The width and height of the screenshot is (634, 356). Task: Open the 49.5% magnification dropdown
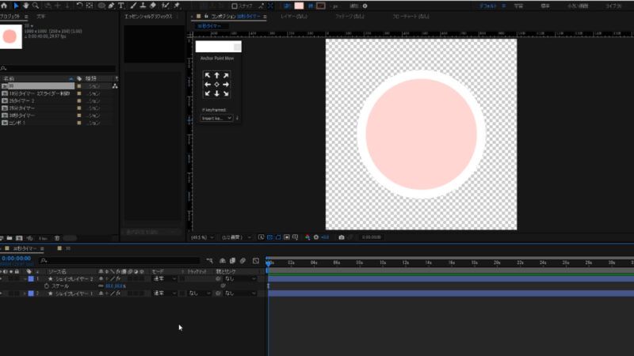[x=203, y=237]
